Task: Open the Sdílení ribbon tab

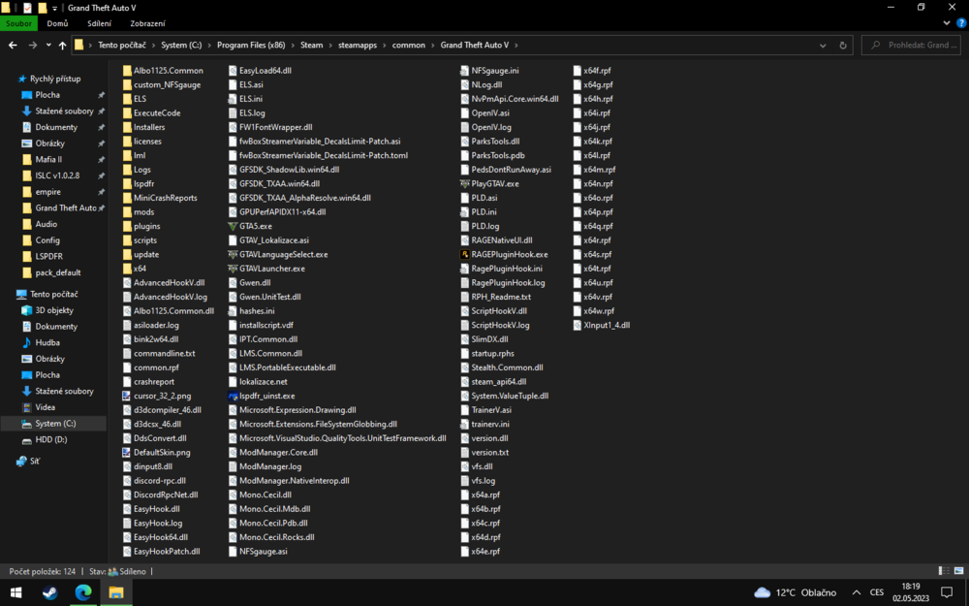Action: [100, 23]
